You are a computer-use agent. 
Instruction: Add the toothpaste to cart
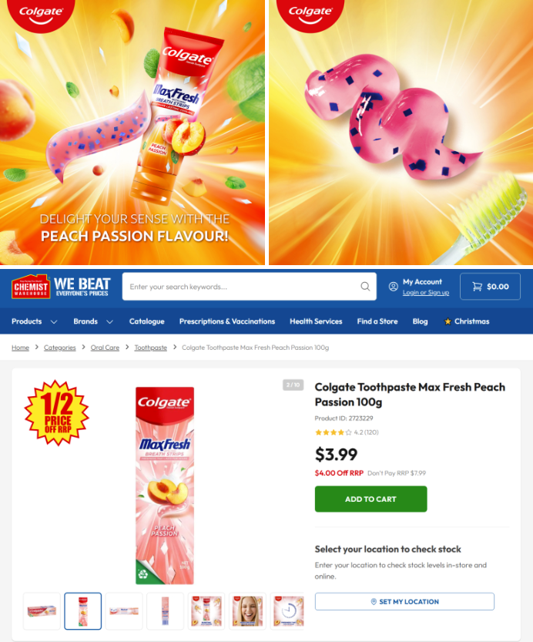pyautogui.click(x=370, y=499)
